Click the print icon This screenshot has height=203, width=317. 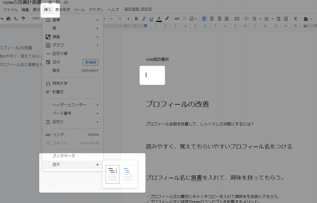point(8,19)
